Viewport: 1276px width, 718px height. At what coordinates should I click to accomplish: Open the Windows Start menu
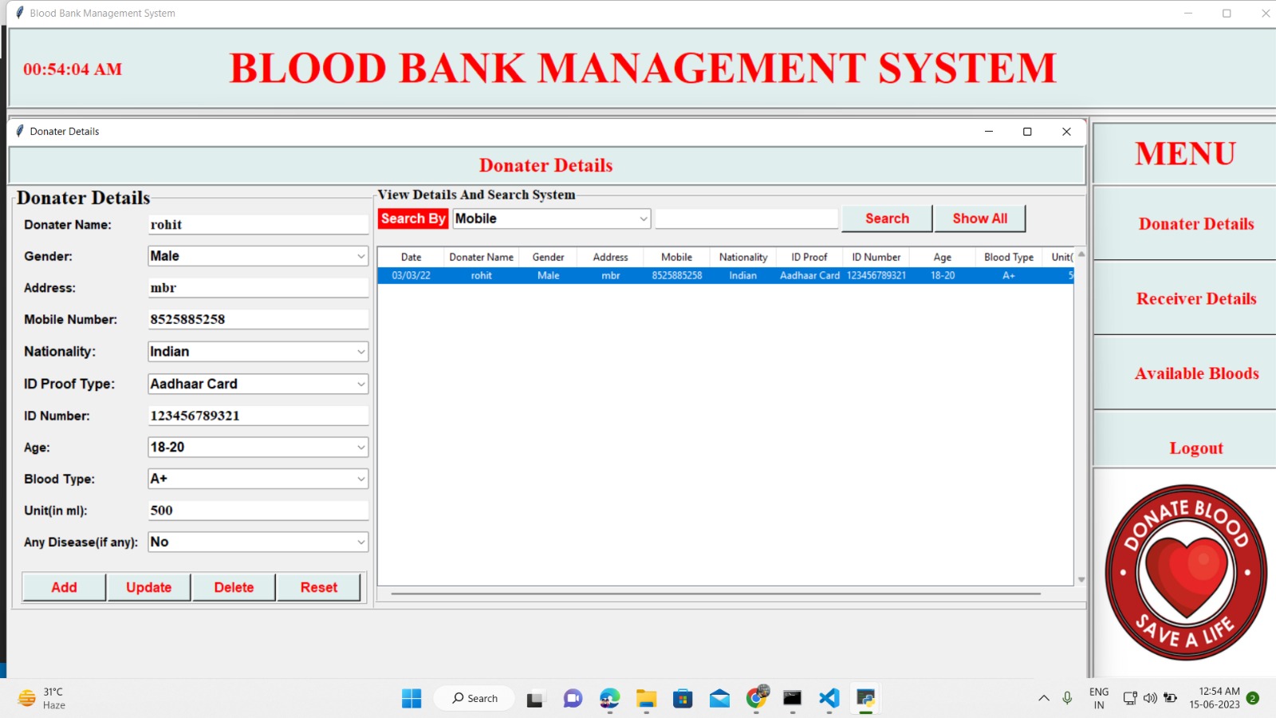(x=412, y=698)
